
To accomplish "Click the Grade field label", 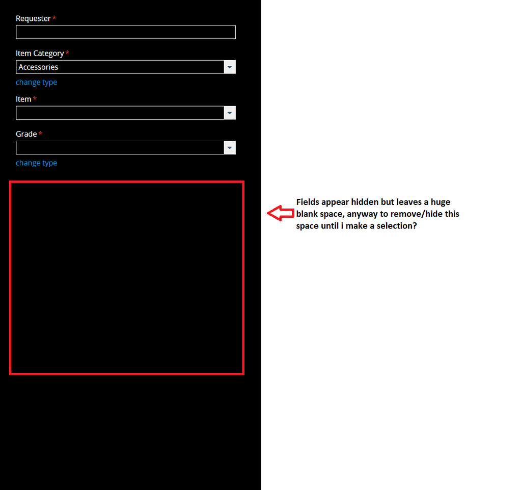I will point(25,134).
